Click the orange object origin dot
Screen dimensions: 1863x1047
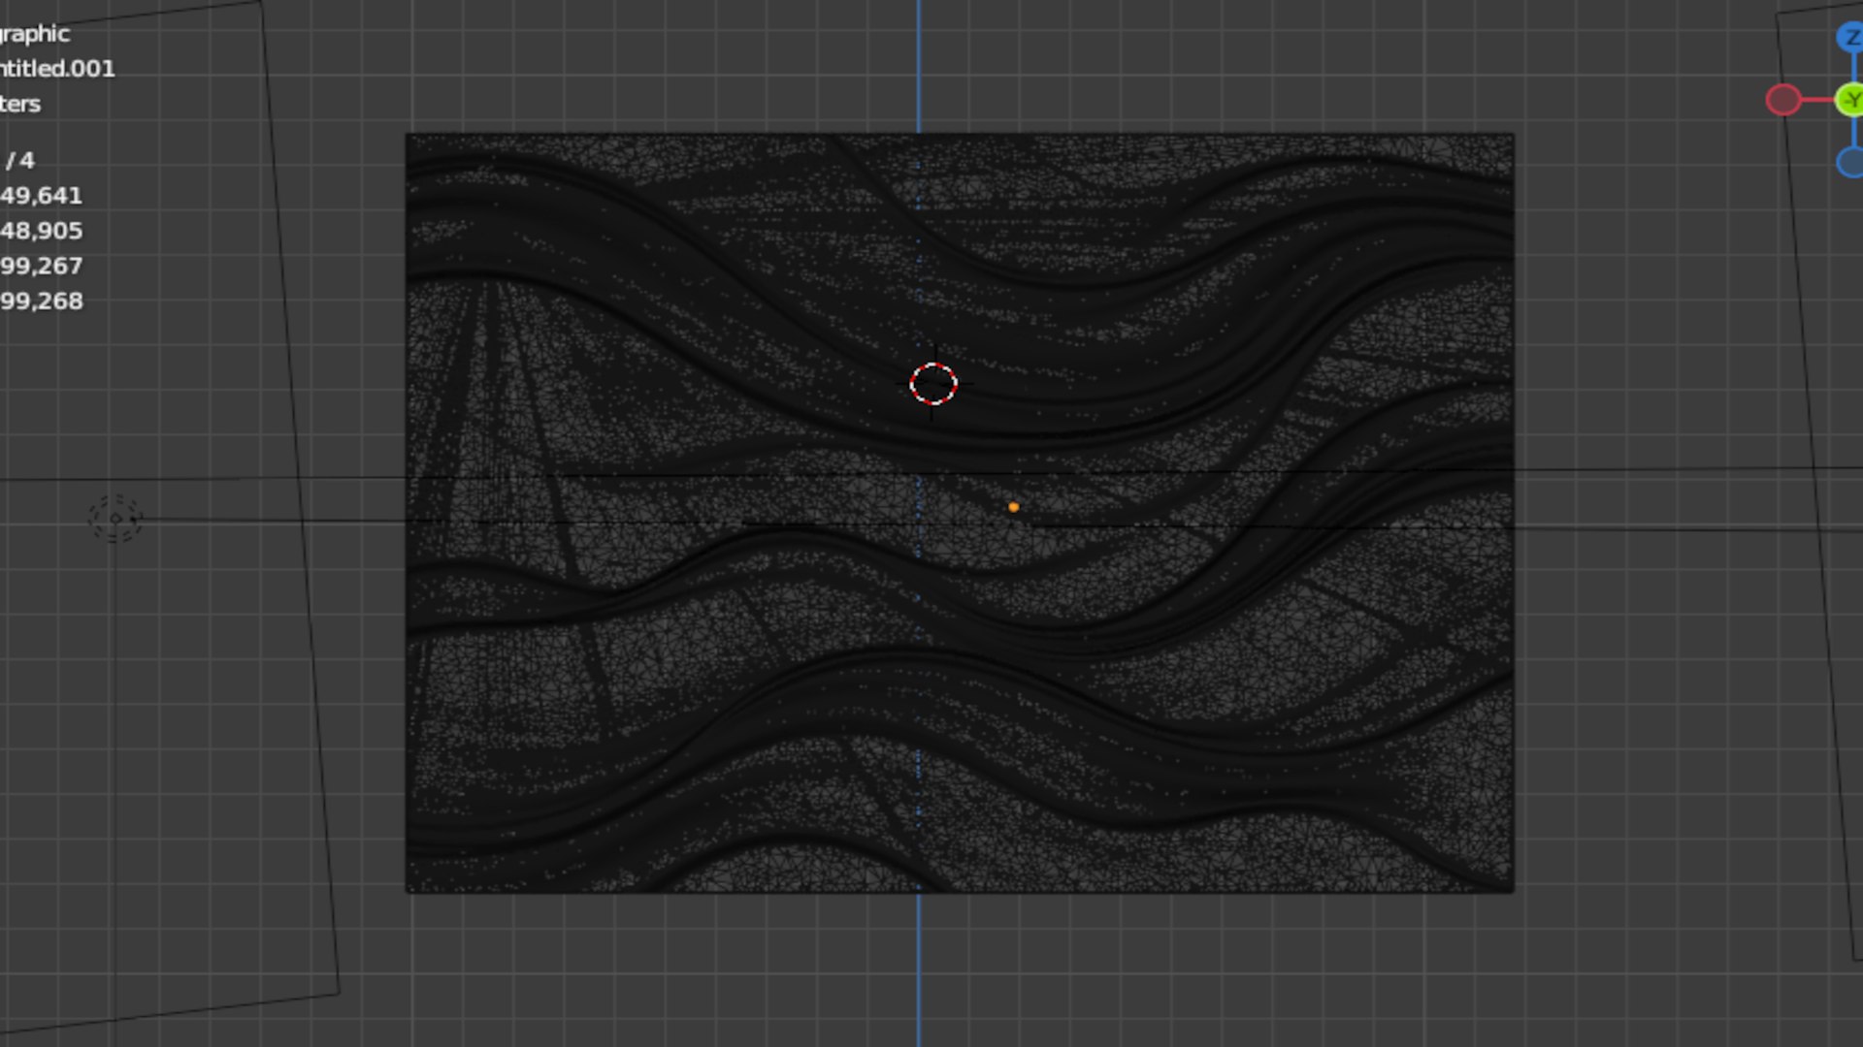click(x=1013, y=507)
